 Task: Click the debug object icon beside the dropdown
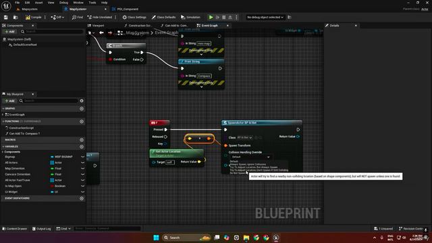pos(290,17)
